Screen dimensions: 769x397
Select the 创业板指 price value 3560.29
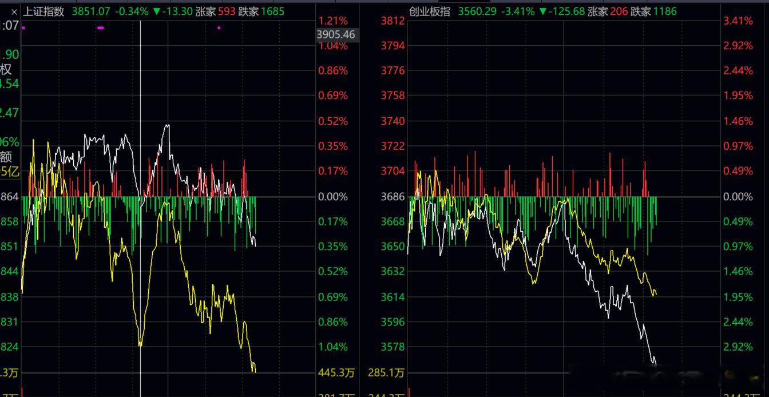click(x=477, y=11)
